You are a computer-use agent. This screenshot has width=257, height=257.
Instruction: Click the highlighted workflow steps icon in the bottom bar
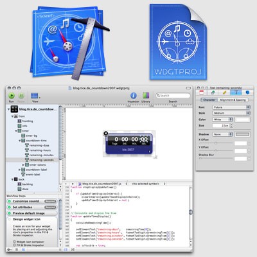(x=24, y=250)
